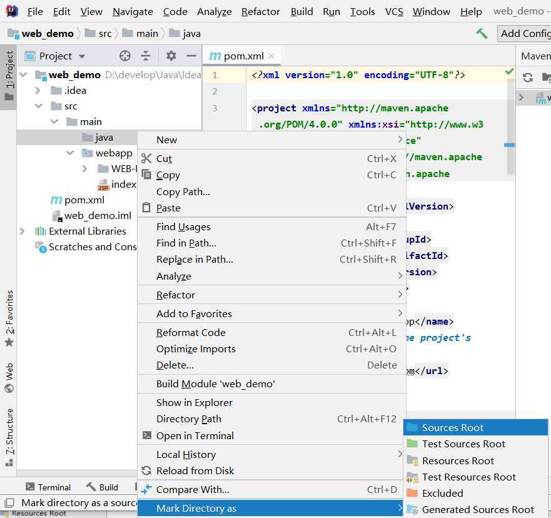Select Scratches and Consoles node
Viewport: 551px width, 518px height.
click(x=93, y=246)
